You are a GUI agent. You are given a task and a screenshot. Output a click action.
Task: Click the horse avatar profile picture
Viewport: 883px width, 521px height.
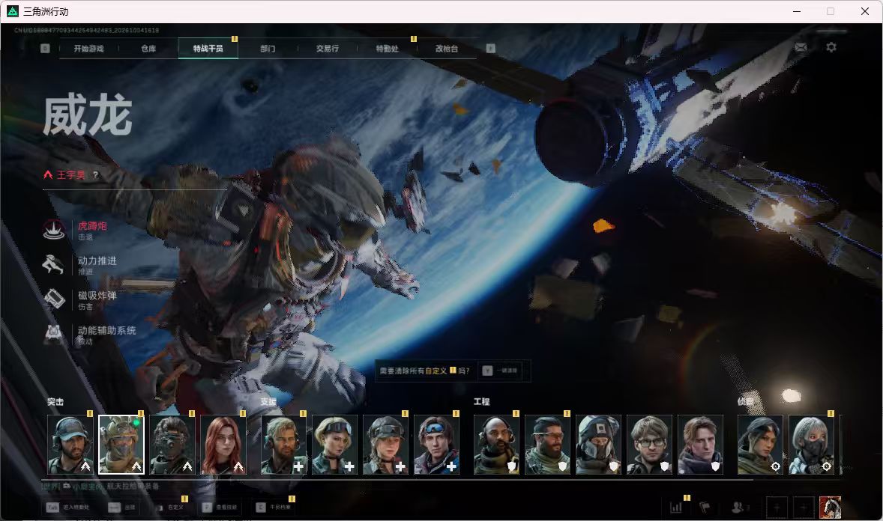point(830,508)
